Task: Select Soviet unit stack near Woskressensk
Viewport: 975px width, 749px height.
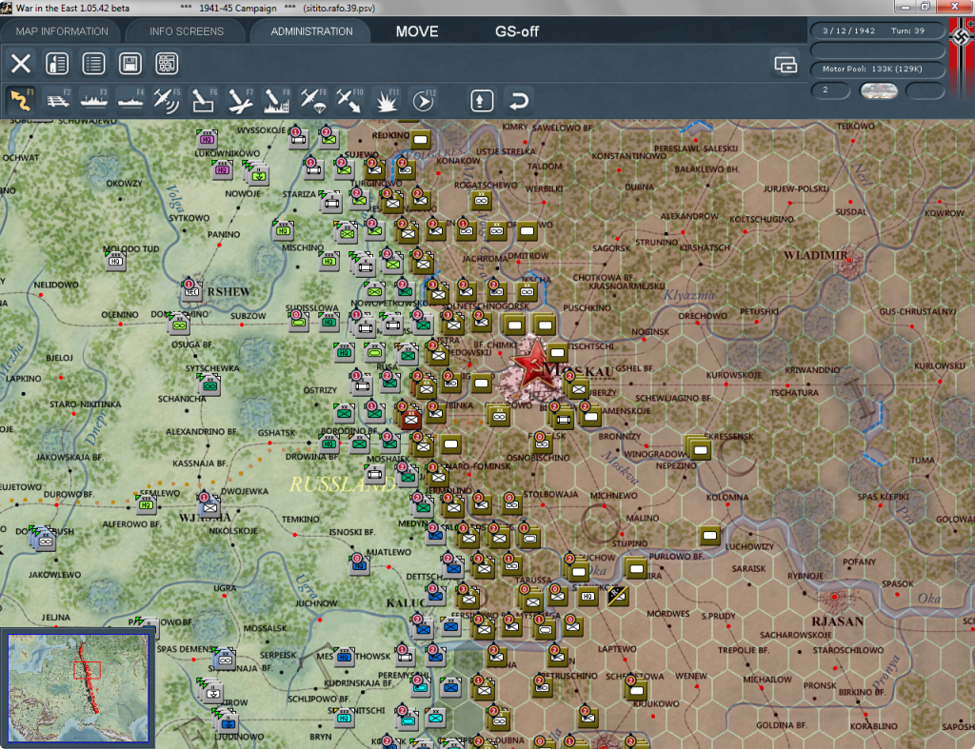Action: click(x=700, y=448)
